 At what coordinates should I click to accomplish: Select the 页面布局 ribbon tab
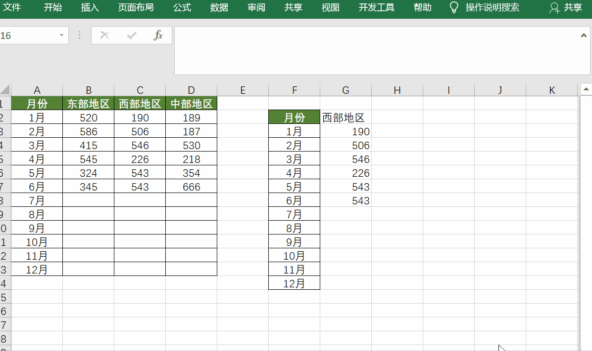pos(136,7)
